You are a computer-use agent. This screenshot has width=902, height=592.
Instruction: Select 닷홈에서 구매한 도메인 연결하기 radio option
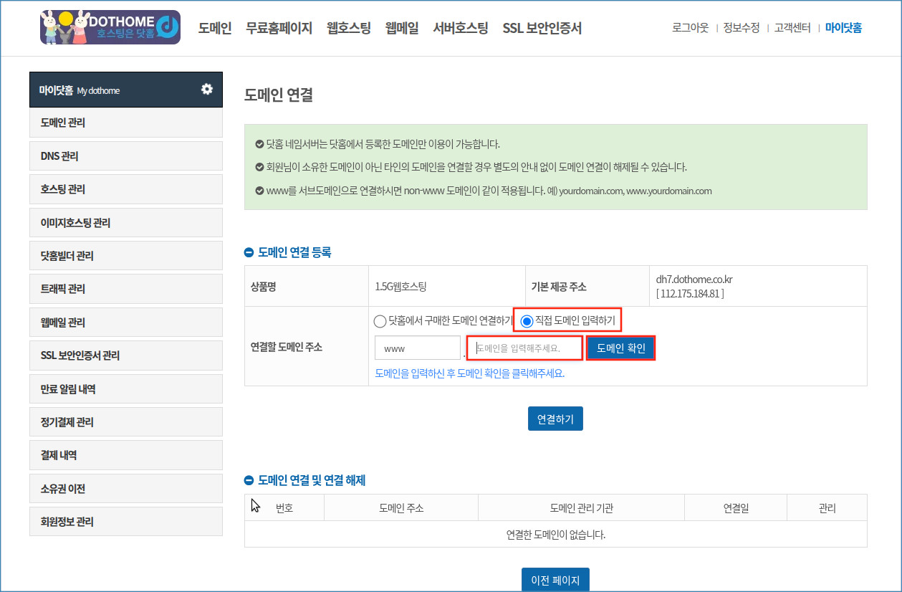tap(380, 320)
